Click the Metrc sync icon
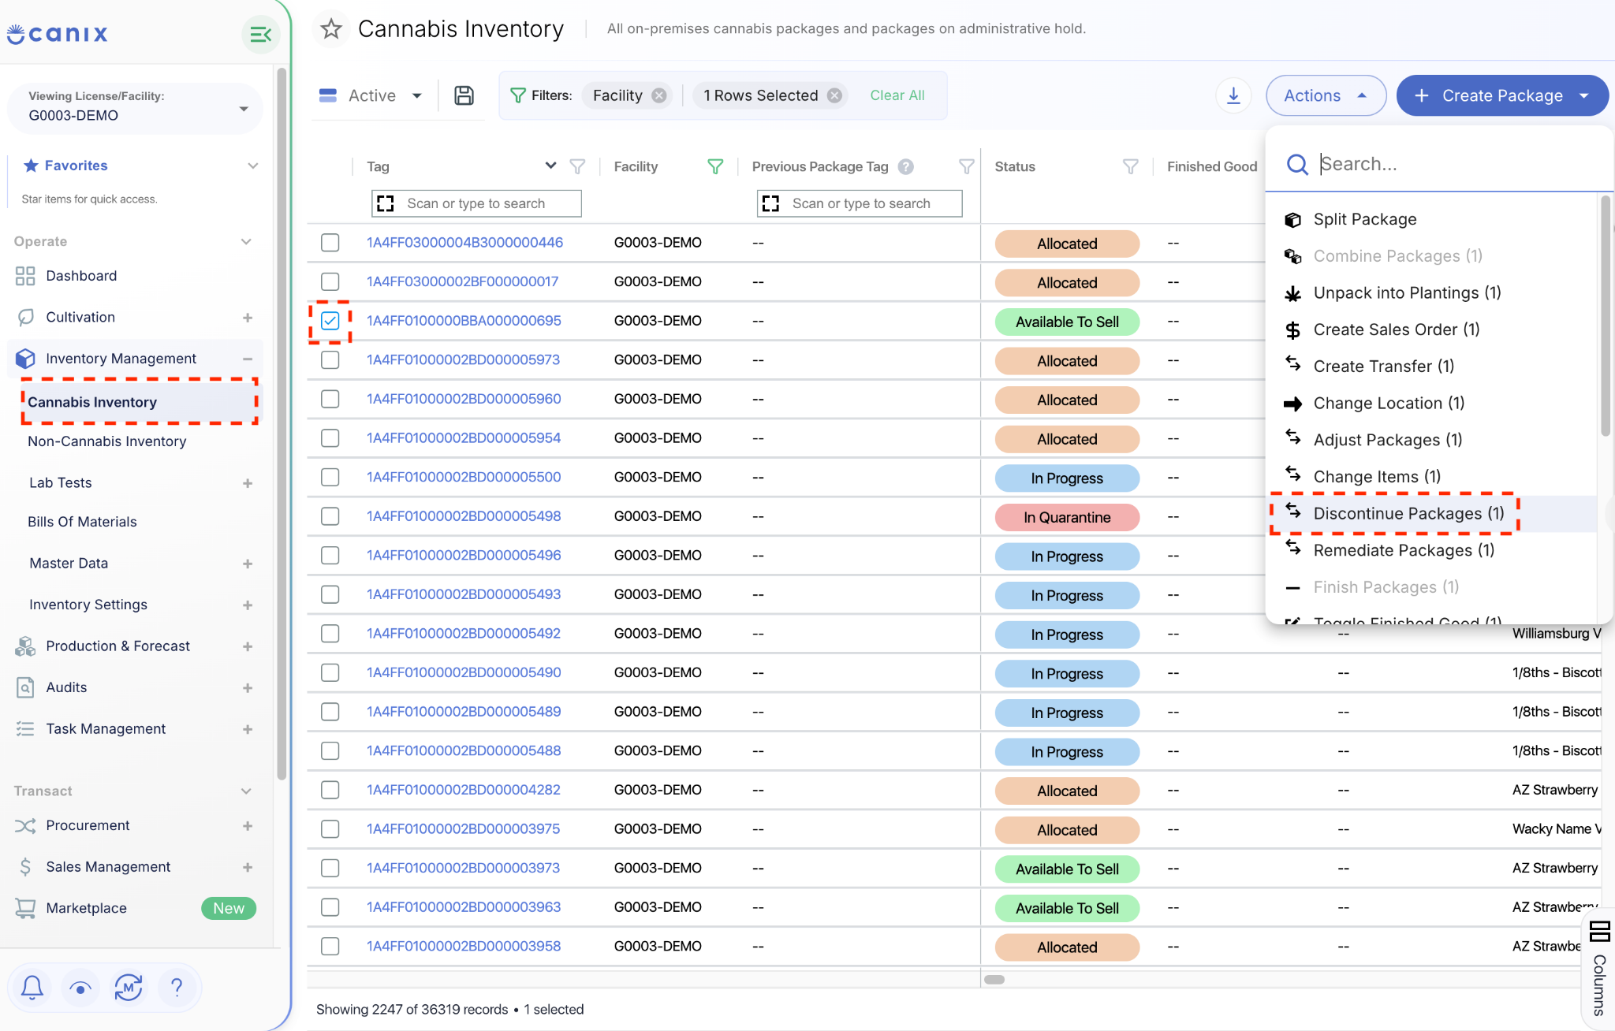Image resolution: width=1615 pixels, height=1031 pixels. [x=129, y=987]
